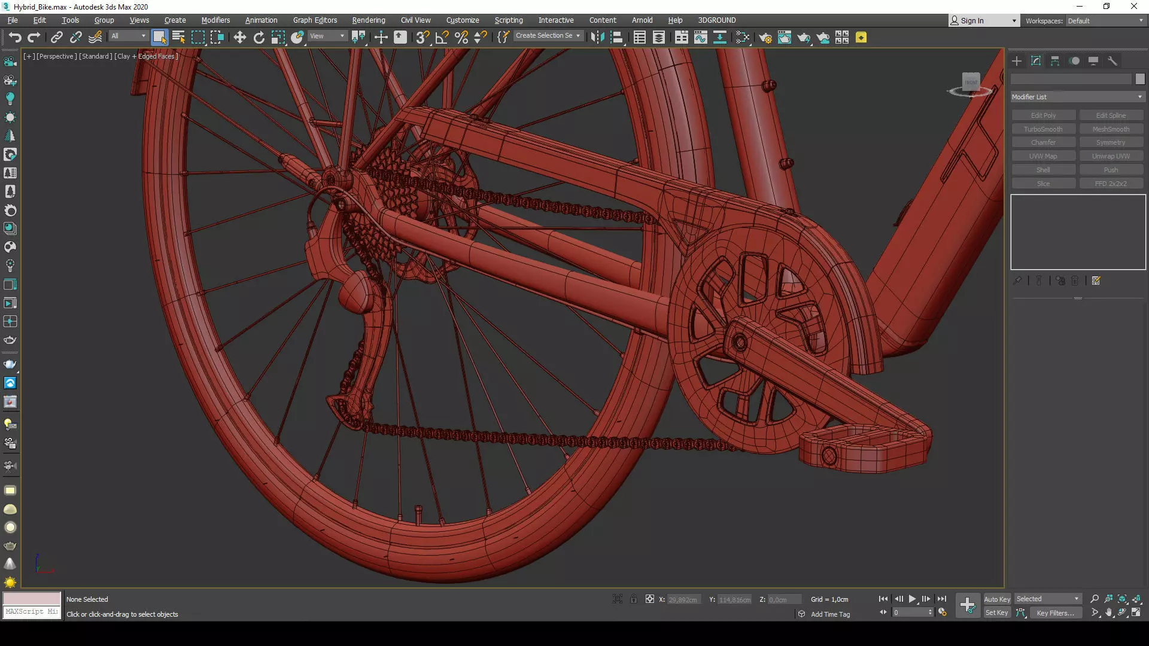Click Select and Place tool icon
The height and width of the screenshot is (646, 1149).
[297, 38]
